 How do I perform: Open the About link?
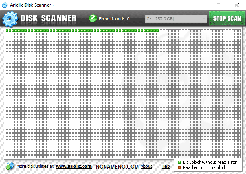tap(146, 167)
